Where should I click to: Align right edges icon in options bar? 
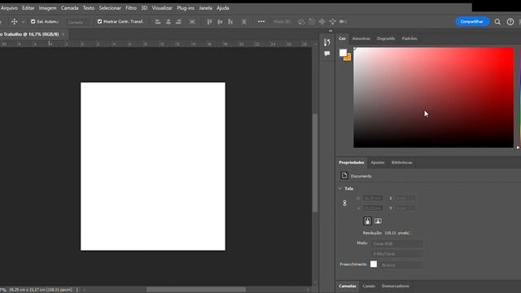178,22
